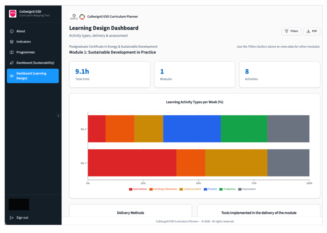Click the 9.1h Total time card
The height and width of the screenshot is (233, 327).
[110, 74]
